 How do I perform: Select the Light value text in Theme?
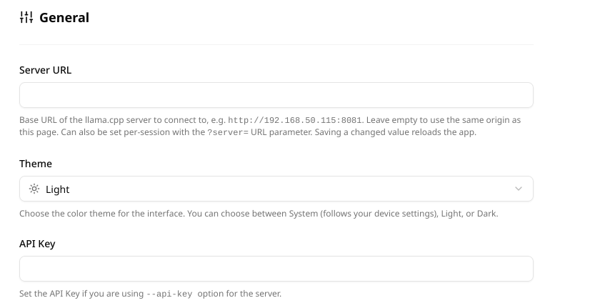[57, 189]
